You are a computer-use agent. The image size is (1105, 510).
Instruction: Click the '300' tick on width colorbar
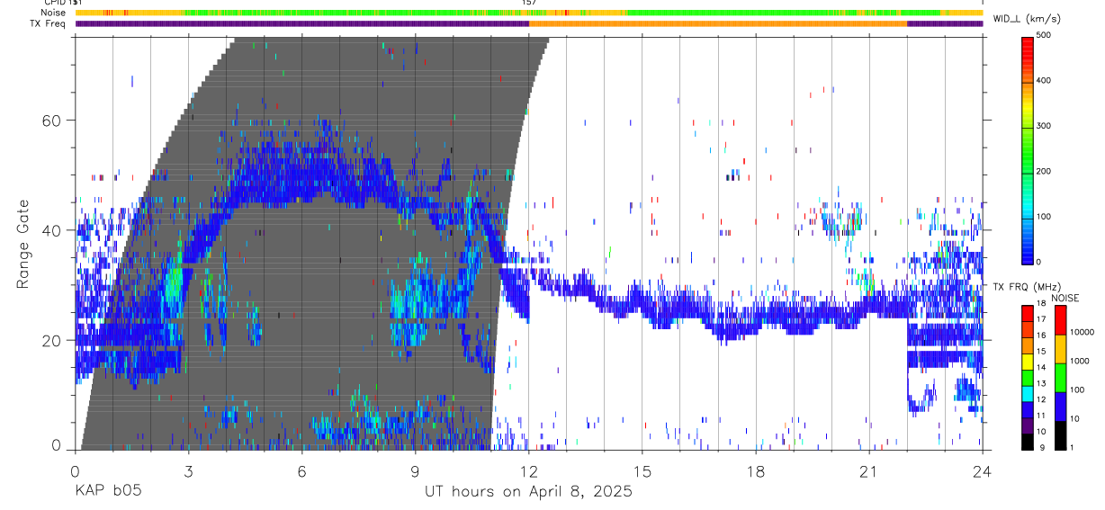pyautogui.click(x=1044, y=126)
